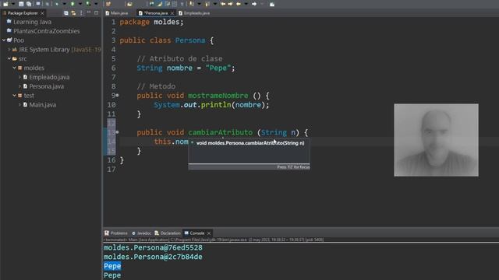Go to Last Edit Location
This screenshot has height=280, width=499.
(x=223, y=4)
